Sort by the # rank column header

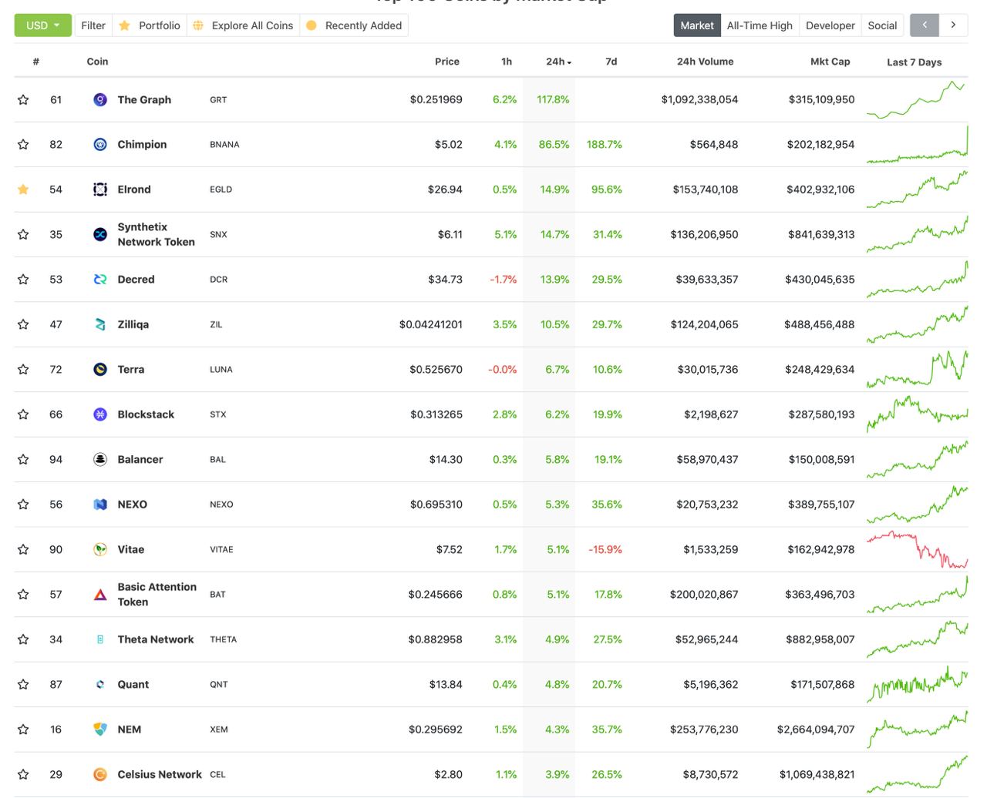pyautogui.click(x=36, y=62)
